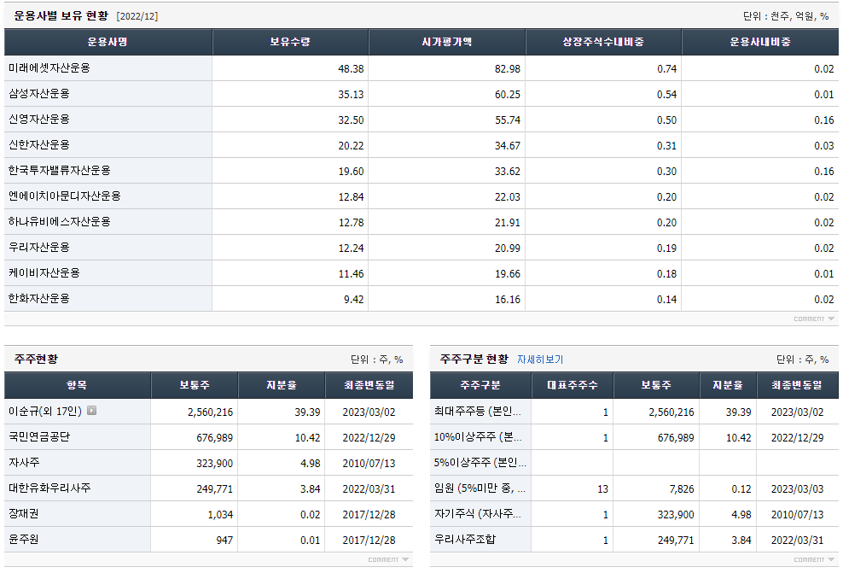Select the 우리자산운용 row name

tap(39, 248)
